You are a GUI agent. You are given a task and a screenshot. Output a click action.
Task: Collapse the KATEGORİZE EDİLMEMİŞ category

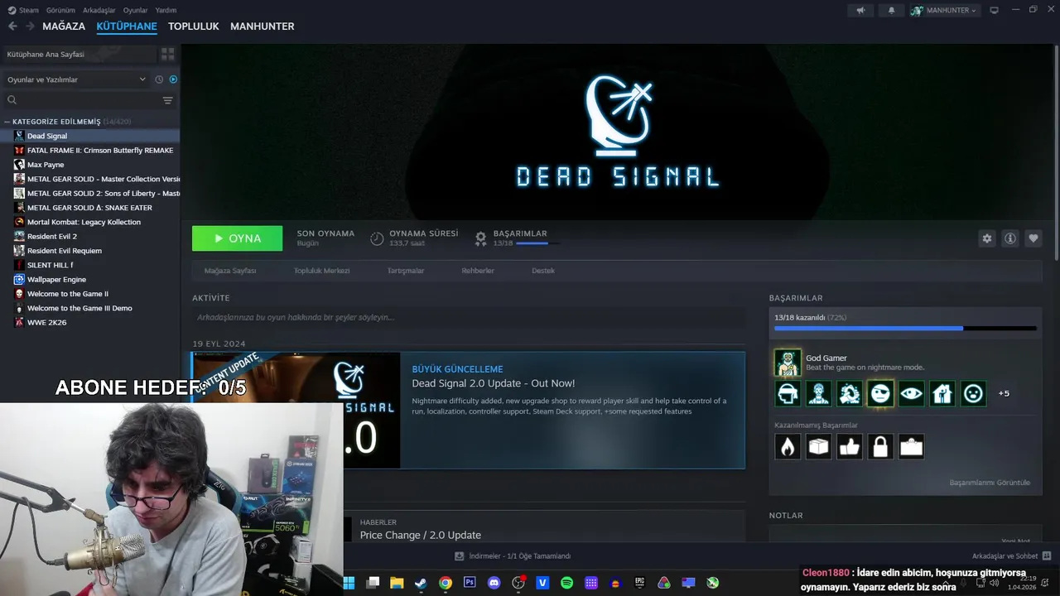[7, 122]
